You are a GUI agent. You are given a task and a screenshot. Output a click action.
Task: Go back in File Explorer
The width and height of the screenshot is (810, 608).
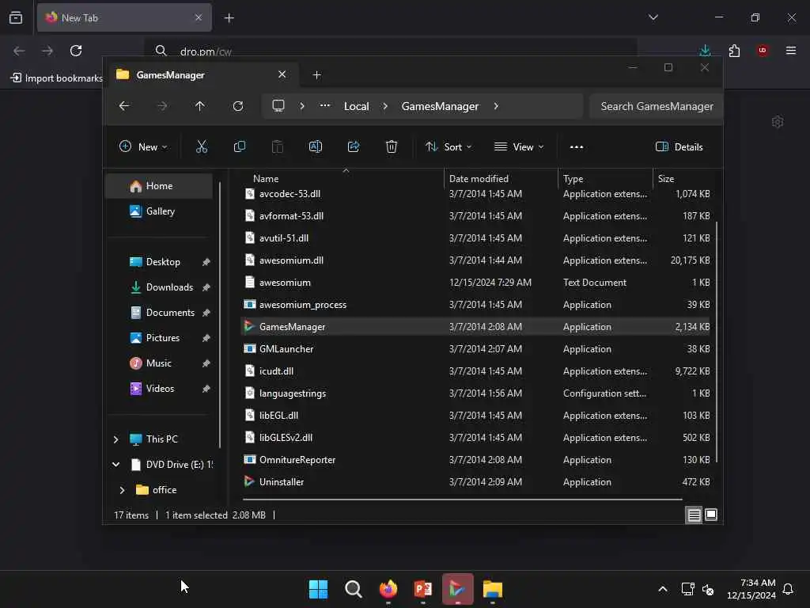pos(124,106)
